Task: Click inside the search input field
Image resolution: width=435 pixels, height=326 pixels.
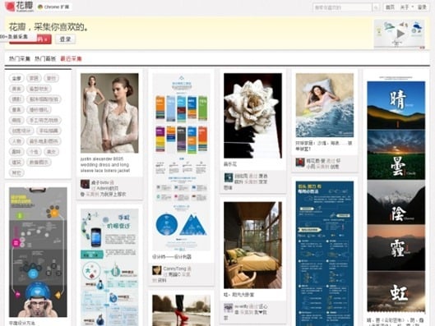Action: [343, 7]
